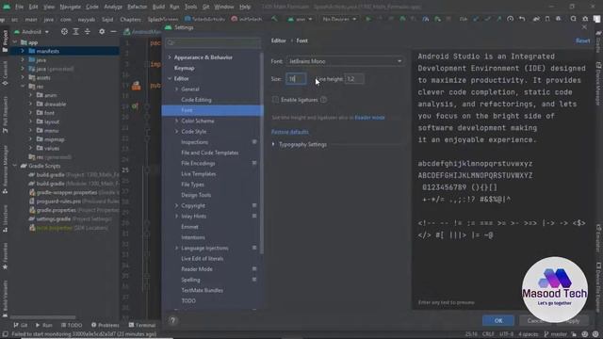Click the font Size input field
Screen dimensions: 603x339
(296, 79)
